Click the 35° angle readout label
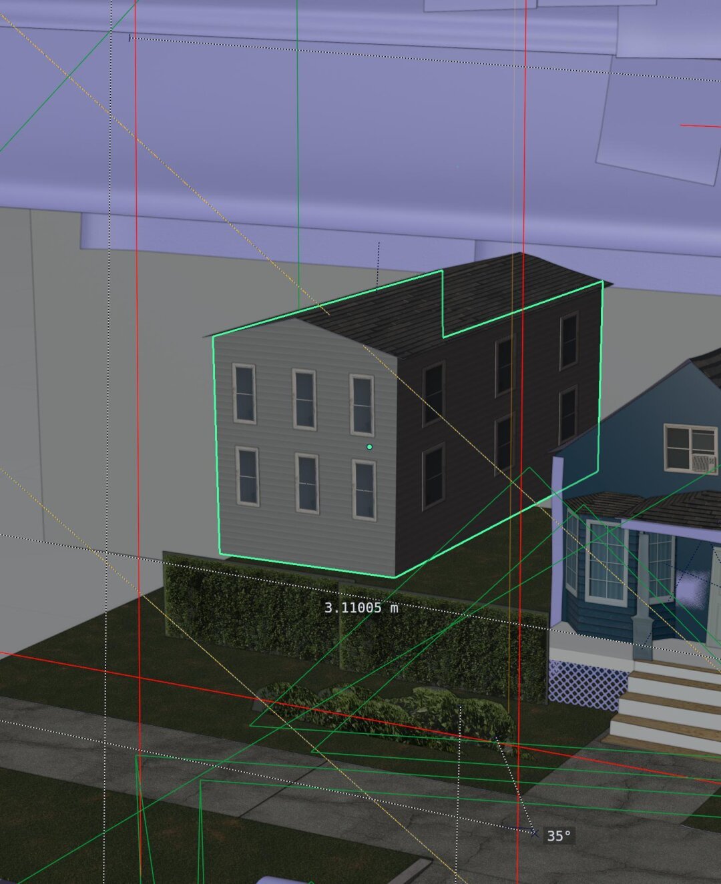Viewport: 721px width, 884px height. click(559, 836)
